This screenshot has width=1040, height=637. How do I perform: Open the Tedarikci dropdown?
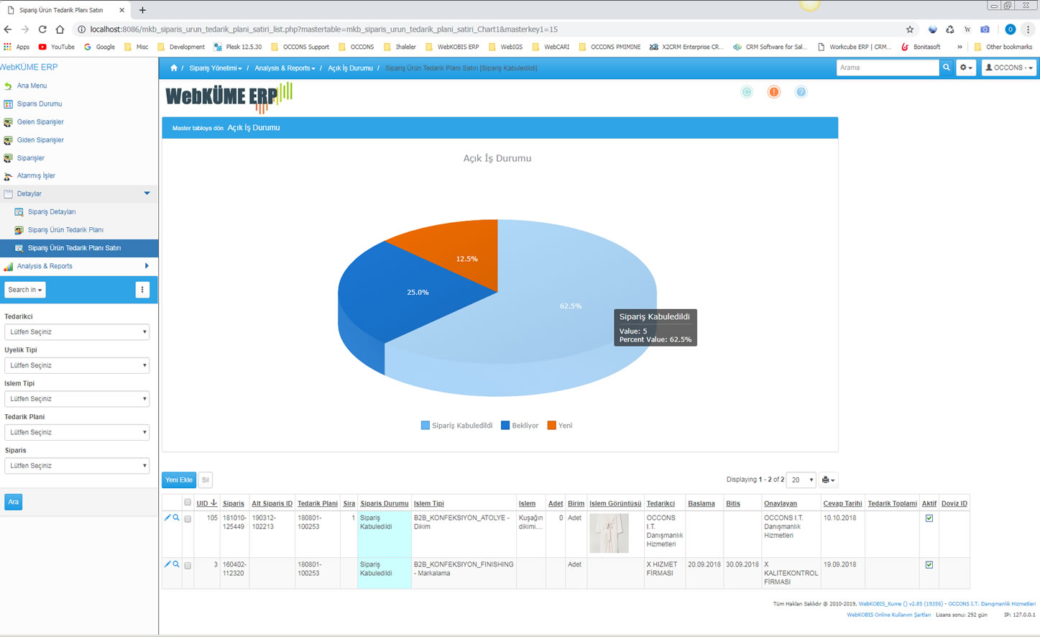click(x=77, y=332)
